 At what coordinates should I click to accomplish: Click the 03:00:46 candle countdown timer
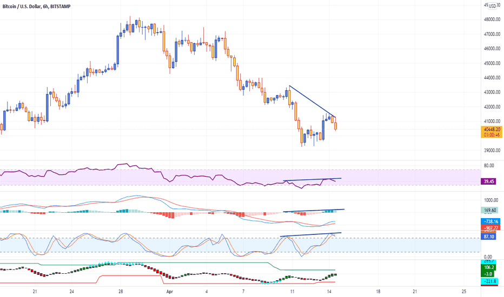tap(492, 135)
